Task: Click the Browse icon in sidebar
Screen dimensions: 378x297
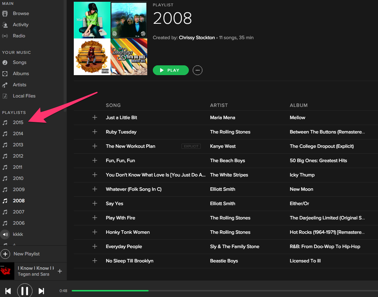Action: [5, 14]
